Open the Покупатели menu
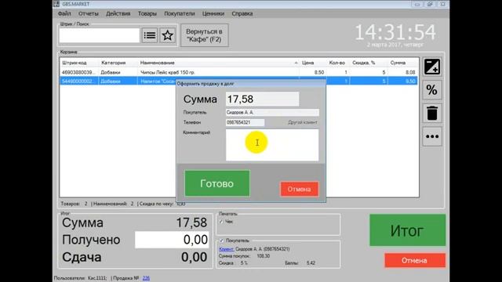This screenshot has height=282, width=502. point(180,14)
